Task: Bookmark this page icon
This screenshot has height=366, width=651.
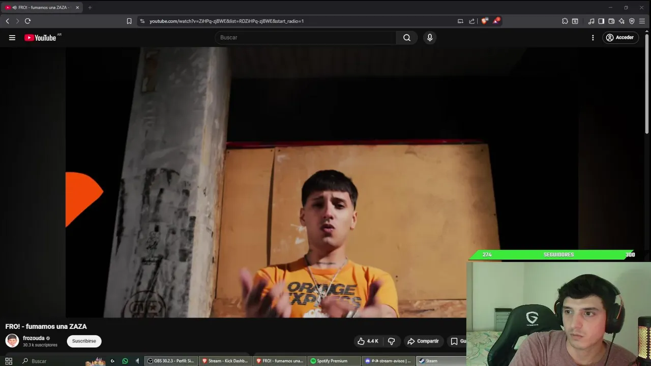Action: [x=129, y=21]
